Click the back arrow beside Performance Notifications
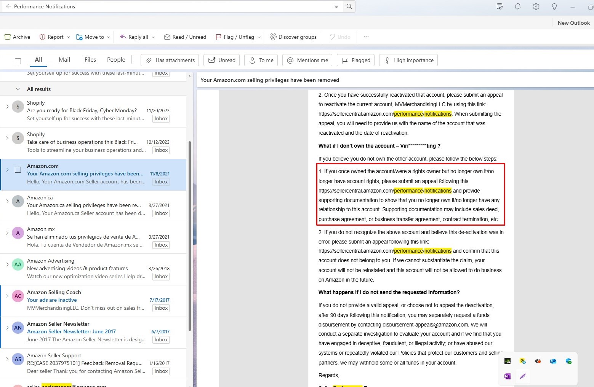 pos(8,6)
